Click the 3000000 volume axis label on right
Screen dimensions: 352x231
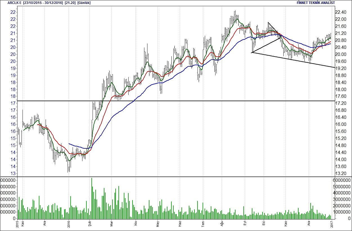[x=342, y=200]
